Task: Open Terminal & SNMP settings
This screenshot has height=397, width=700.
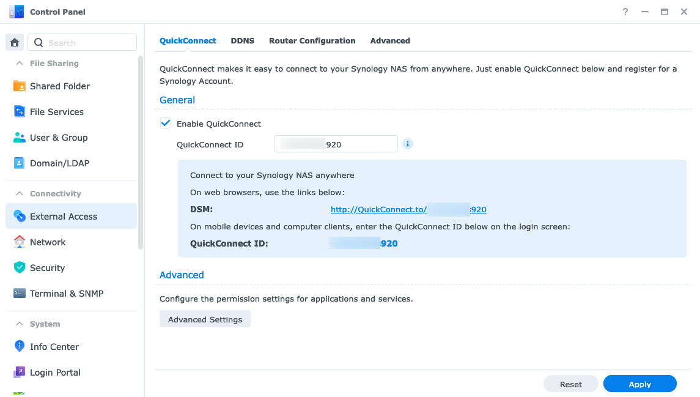Action: [x=66, y=294]
